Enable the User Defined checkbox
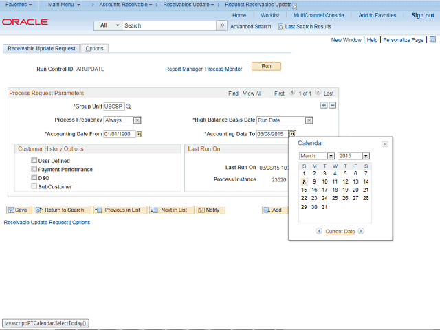 34,160
